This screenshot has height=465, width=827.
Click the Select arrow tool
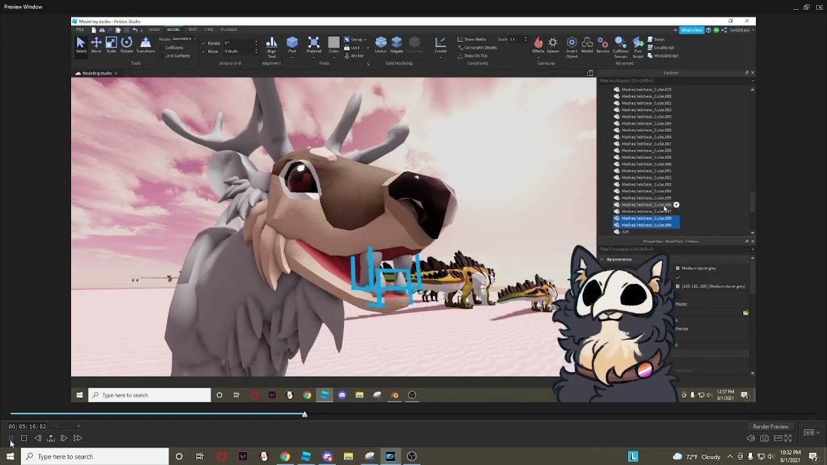tap(81, 45)
